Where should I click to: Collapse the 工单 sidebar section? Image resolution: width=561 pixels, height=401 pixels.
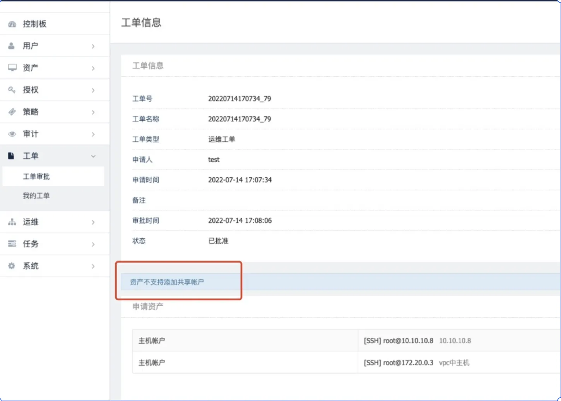tap(54, 156)
